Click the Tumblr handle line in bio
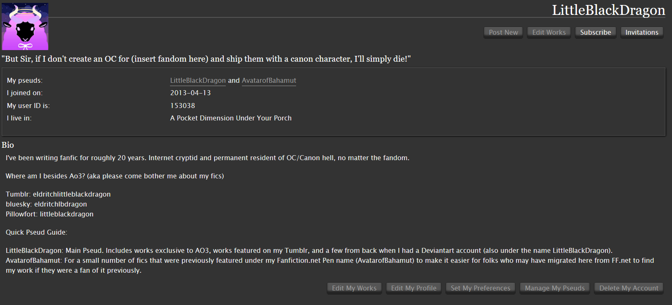The width and height of the screenshot is (672, 305). pyautogui.click(x=58, y=194)
